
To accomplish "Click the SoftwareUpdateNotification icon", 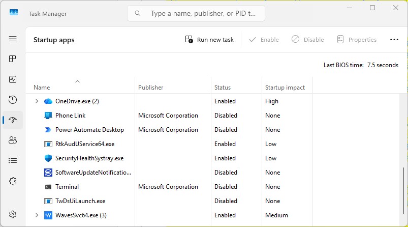I will tap(48, 173).
